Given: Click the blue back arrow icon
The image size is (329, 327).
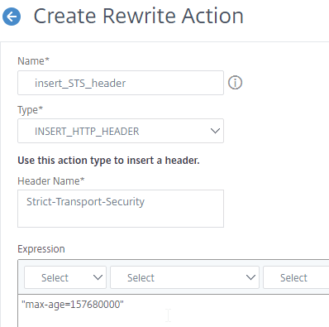Looking at the screenshot, I should pos(12,17).
